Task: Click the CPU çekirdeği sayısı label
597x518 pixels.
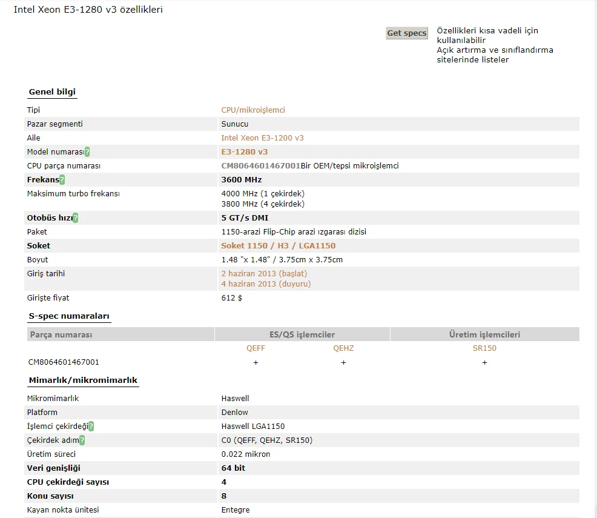Action: point(68,482)
